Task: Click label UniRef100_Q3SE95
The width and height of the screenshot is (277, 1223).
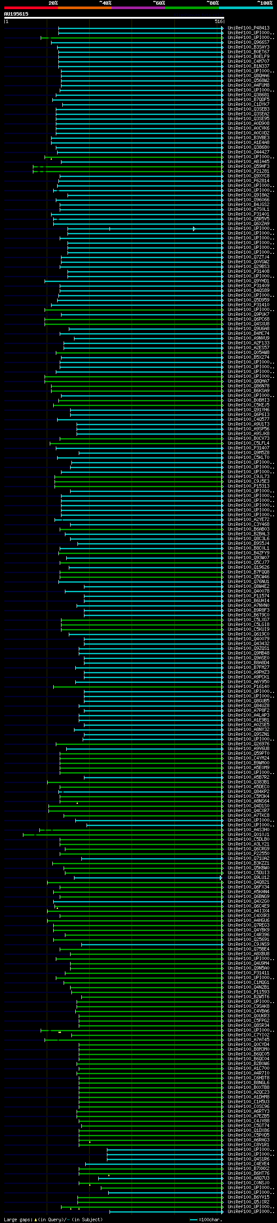Action: point(248,119)
